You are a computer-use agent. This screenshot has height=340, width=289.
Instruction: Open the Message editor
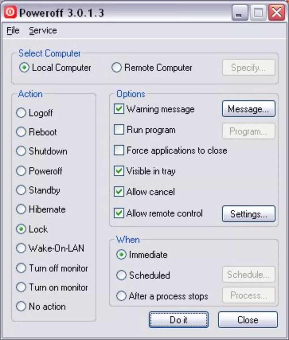248,109
